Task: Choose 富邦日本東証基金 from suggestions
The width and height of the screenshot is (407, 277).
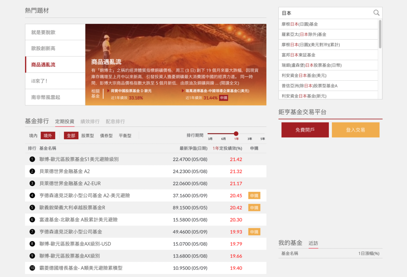Action: (328, 55)
